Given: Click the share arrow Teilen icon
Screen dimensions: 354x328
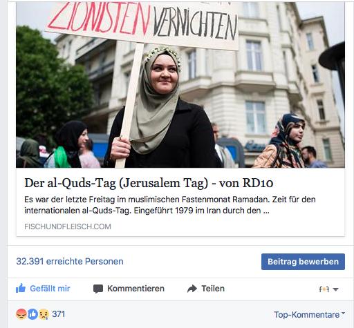Looking at the screenshot, I should point(192,289).
